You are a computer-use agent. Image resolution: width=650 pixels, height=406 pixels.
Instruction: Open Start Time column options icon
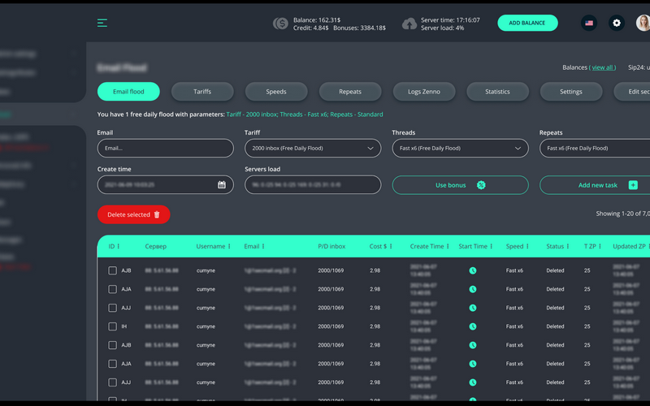tap(491, 246)
